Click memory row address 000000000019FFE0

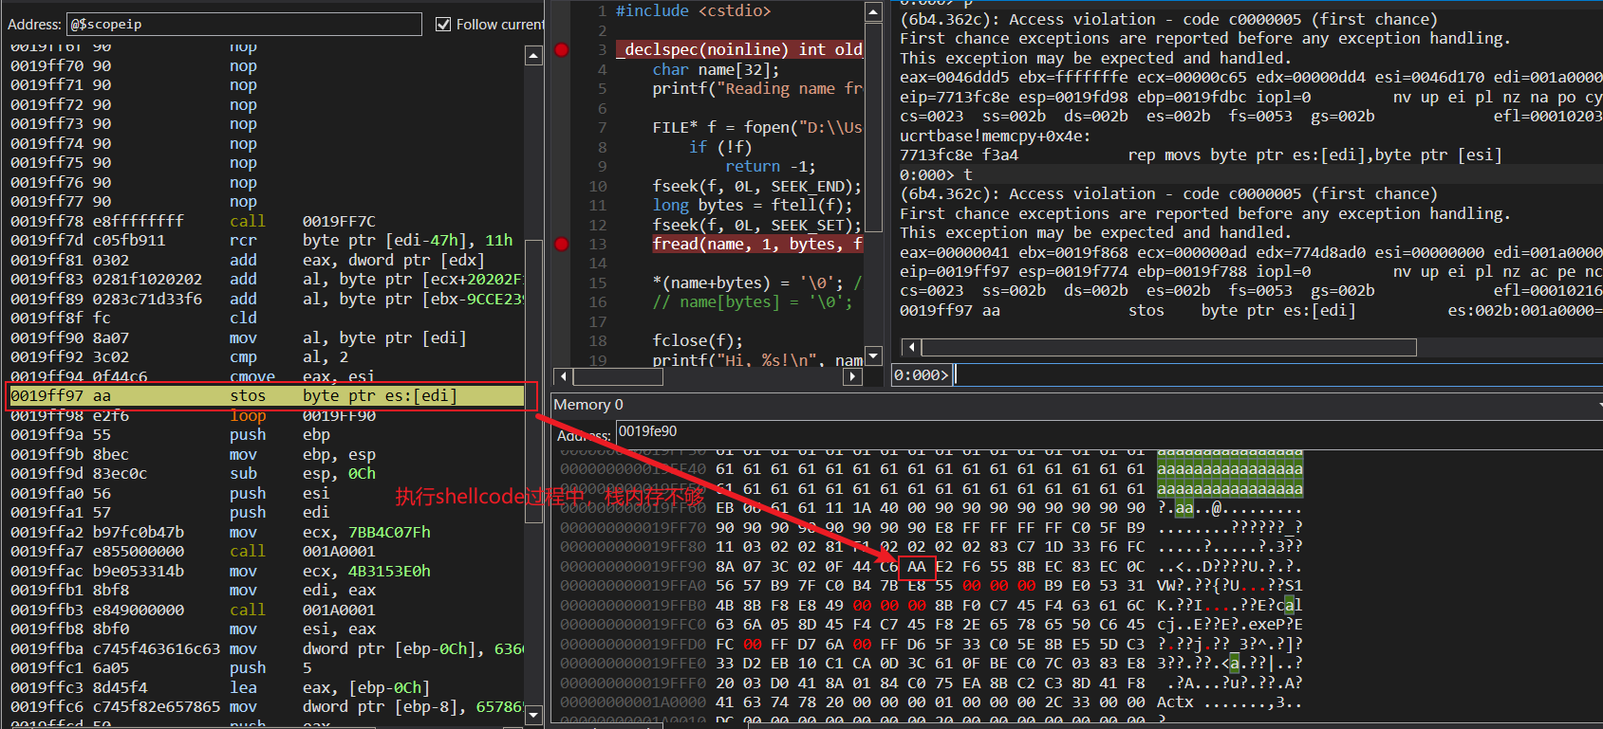(x=633, y=663)
